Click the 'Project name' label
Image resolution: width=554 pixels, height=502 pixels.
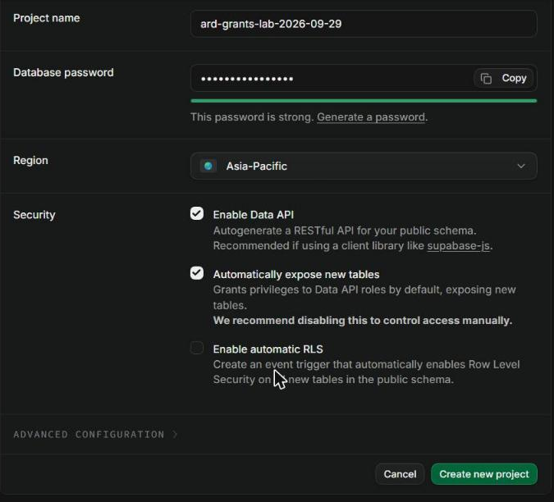46,18
